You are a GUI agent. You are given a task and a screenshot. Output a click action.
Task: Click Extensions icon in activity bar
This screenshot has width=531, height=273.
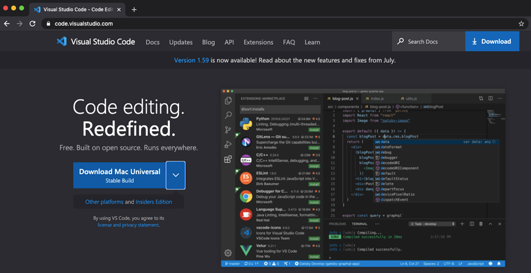click(x=228, y=159)
